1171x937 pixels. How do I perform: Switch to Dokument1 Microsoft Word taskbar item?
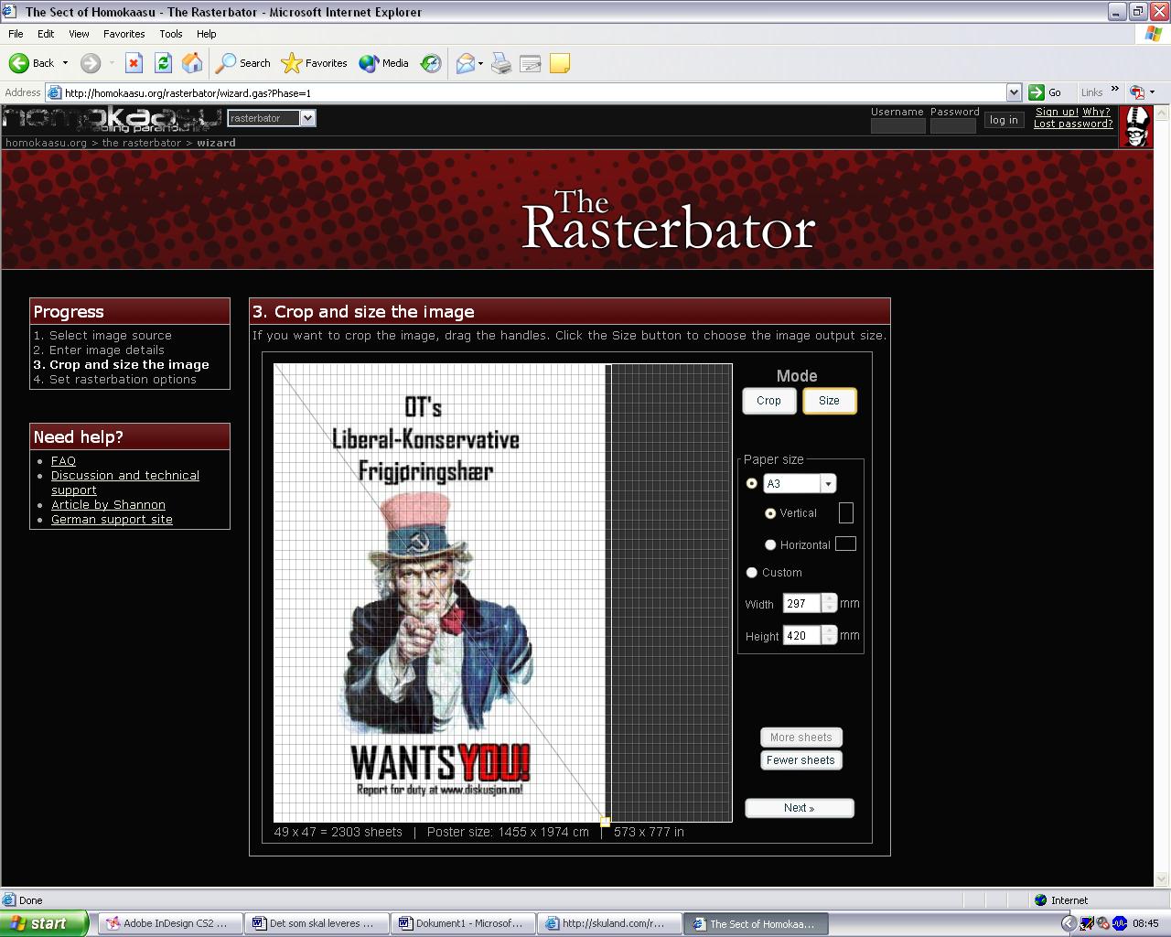(462, 923)
